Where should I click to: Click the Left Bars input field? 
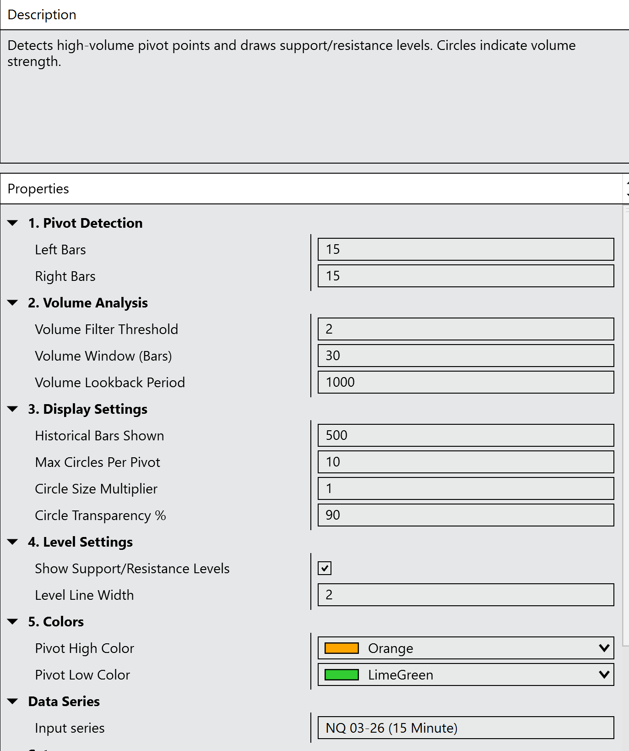coord(465,249)
